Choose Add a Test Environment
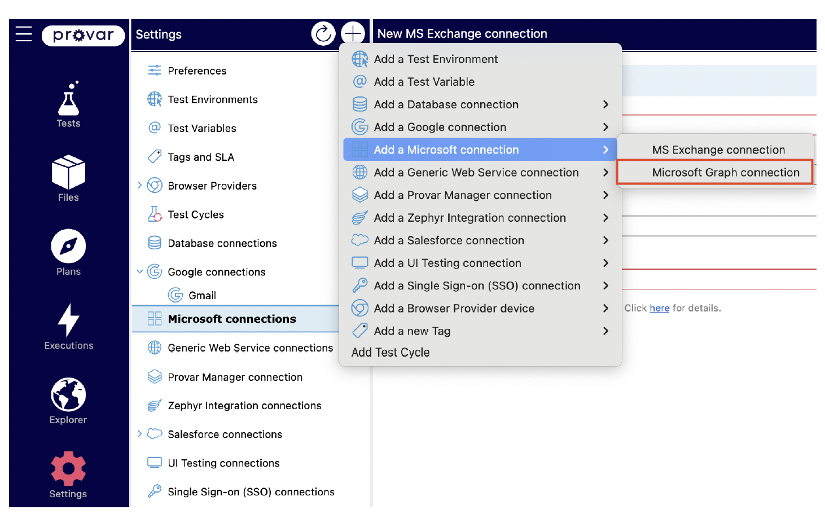The image size is (825, 527). pos(481,59)
